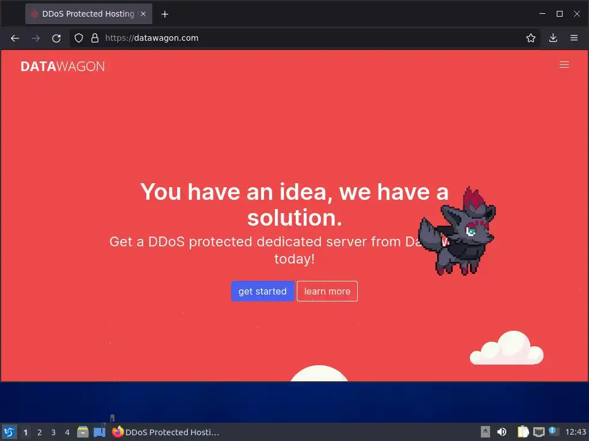Image resolution: width=589 pixels, height=441 pixels.
Task: Switch to workspace 1
Action: (25, 432)
